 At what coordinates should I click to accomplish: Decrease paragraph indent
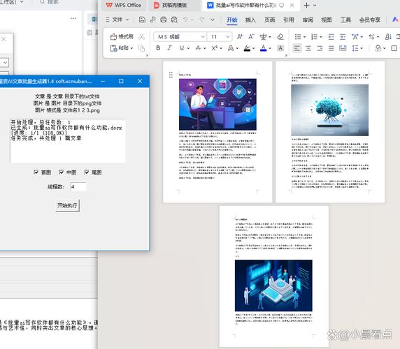[331, 37]
